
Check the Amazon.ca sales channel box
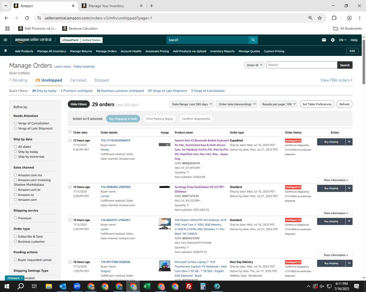tap(15, 194)
